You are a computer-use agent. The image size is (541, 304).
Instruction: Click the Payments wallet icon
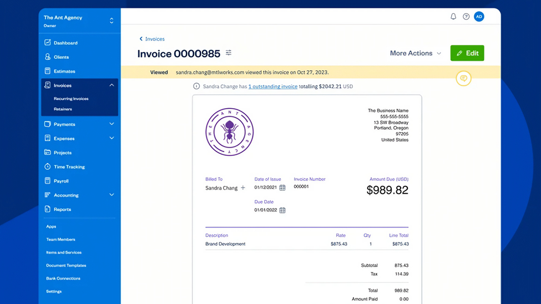pyautogui.click(x=48, y=124)
